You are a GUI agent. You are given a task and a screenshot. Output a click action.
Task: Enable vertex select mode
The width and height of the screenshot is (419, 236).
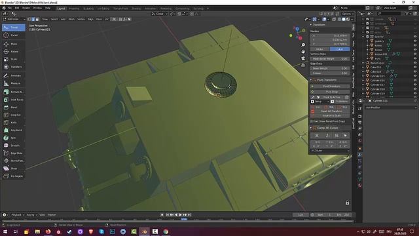(x=29, y=19)
